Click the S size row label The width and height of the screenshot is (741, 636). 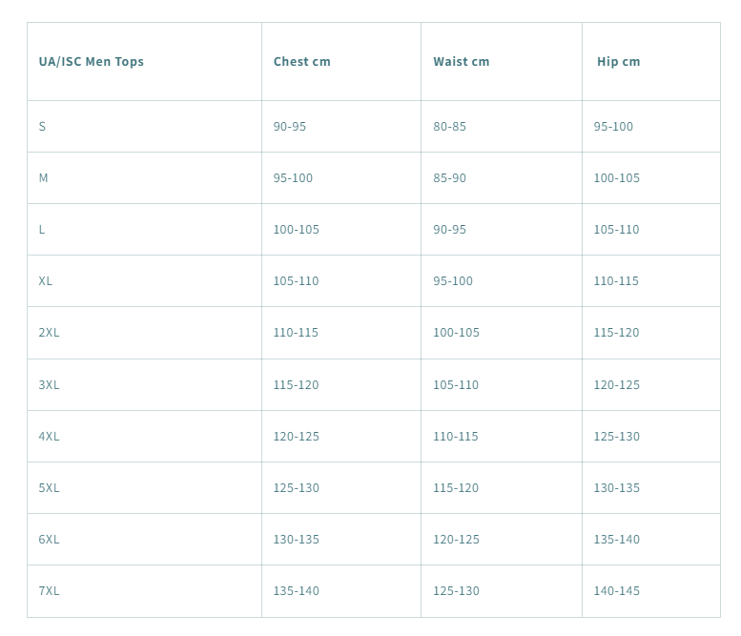point(42,127)
